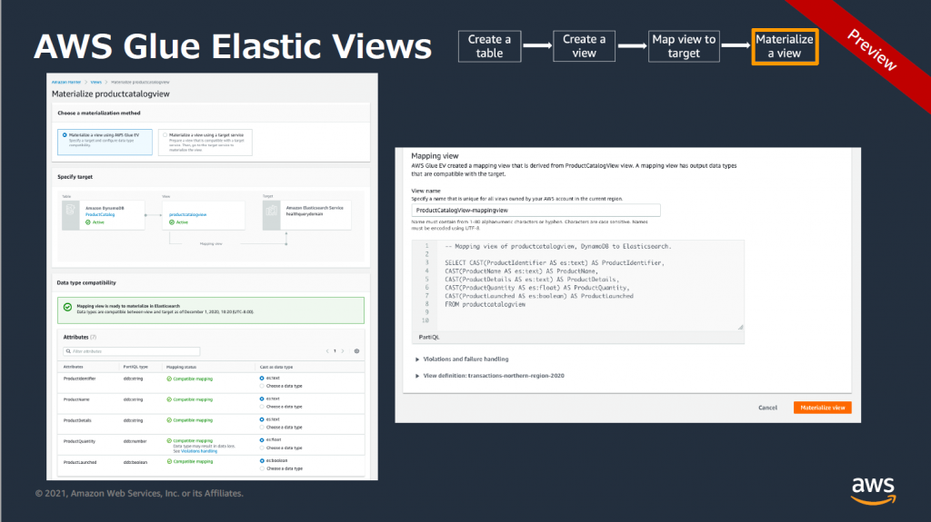Select es:text radio for ProductIdentifier
This screenshot has width=931, height=522.
(262, 378)
